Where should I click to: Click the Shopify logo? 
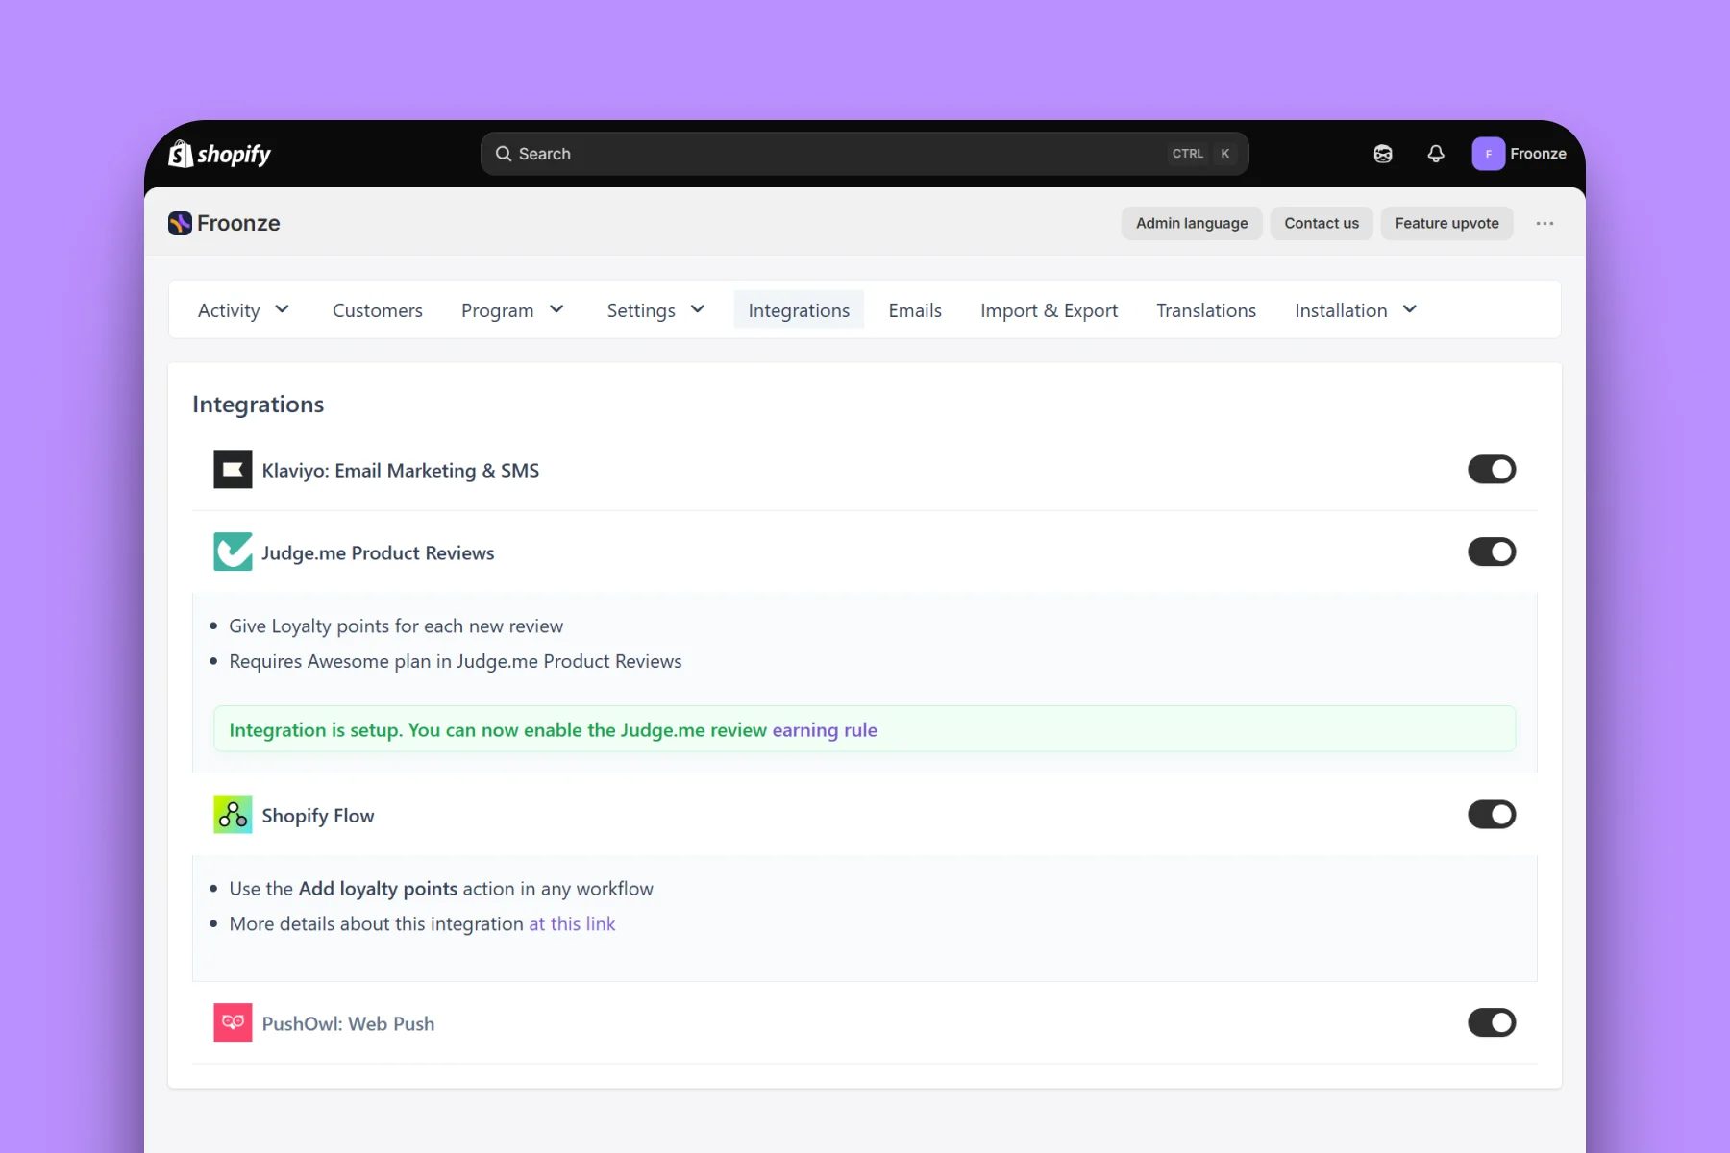219,154
